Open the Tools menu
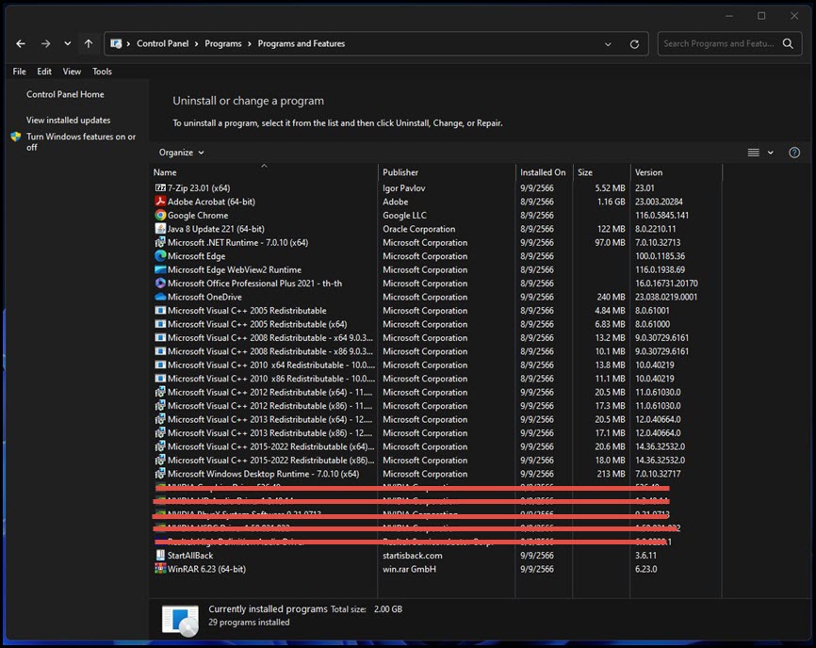816x648 pixels. (102, 72)
